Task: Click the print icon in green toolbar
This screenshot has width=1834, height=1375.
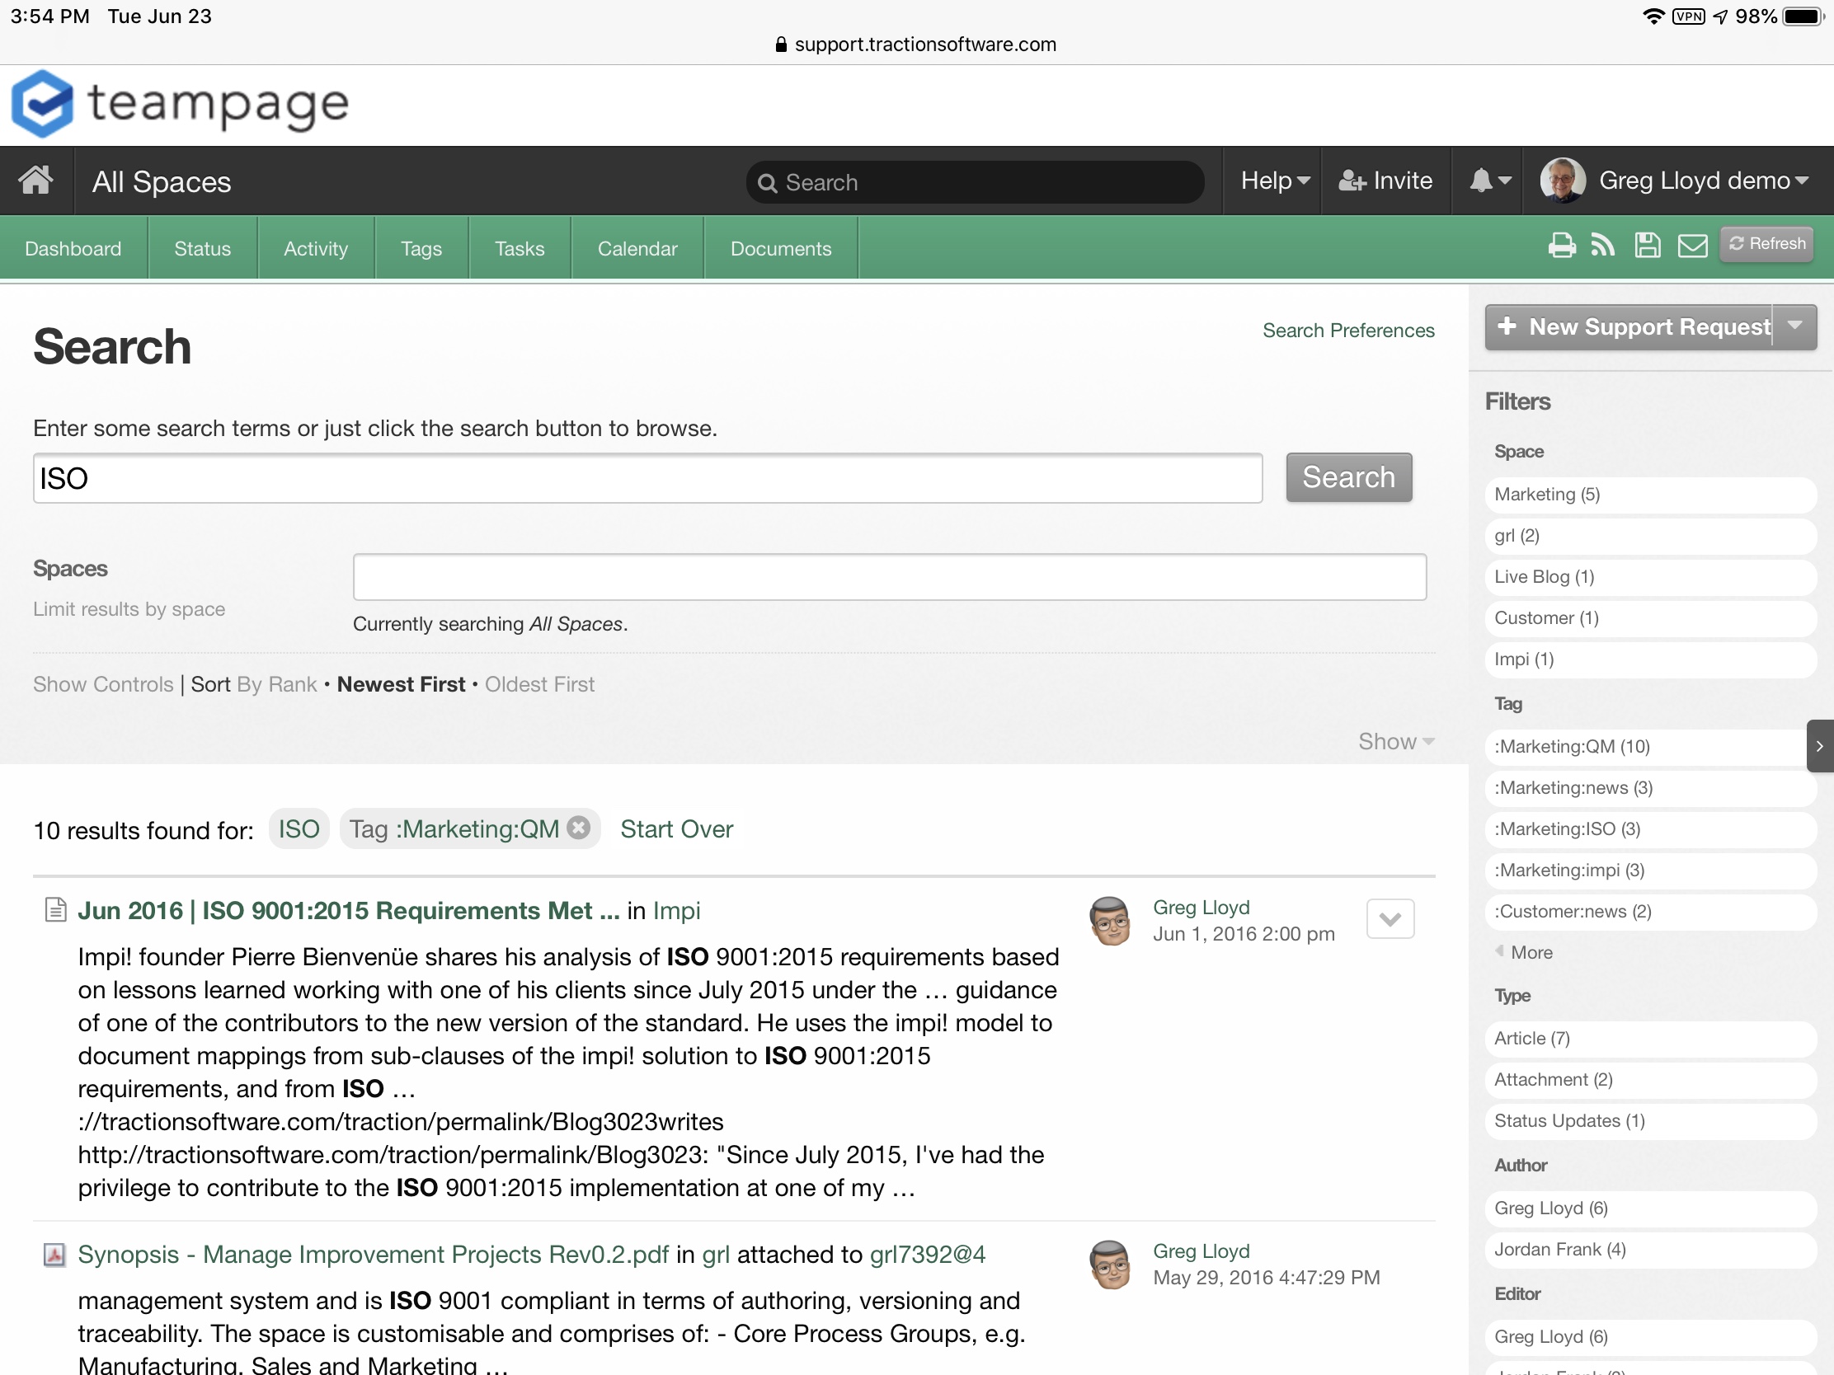Action: point(1561,246)
